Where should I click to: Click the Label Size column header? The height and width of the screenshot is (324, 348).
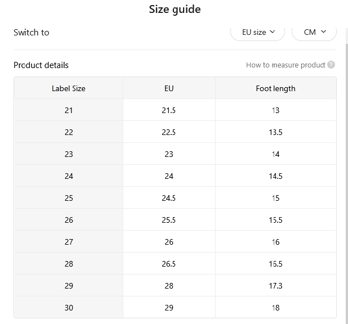tap(69, 88)
